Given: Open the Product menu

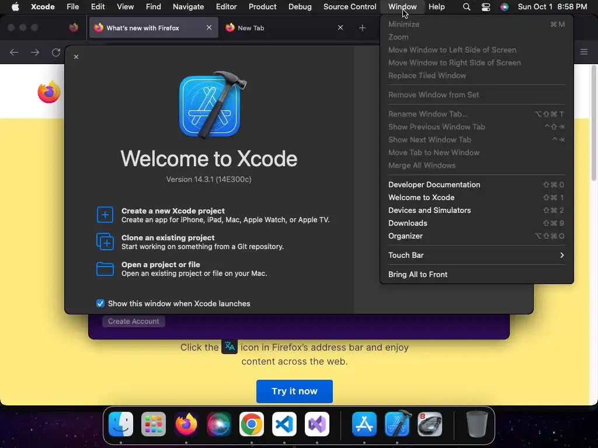Looking at the screenshot, I should point(262,7).
